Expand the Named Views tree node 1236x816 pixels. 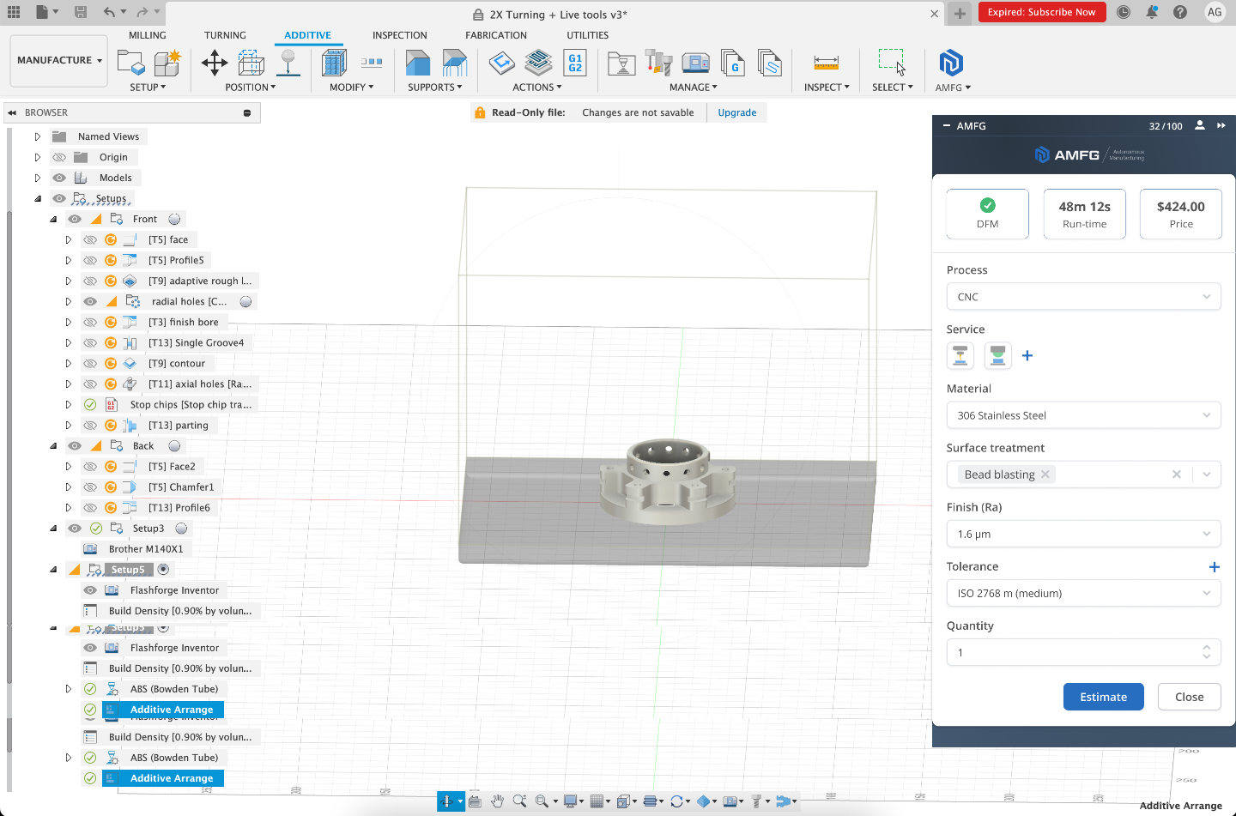click(x=37, y=136)
